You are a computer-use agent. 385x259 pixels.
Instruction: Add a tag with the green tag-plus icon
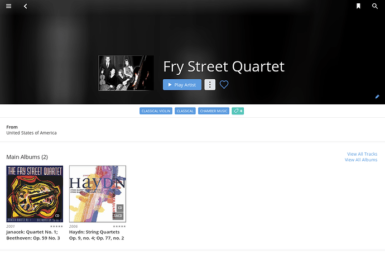pyautogui.click(x=238, y=111)
